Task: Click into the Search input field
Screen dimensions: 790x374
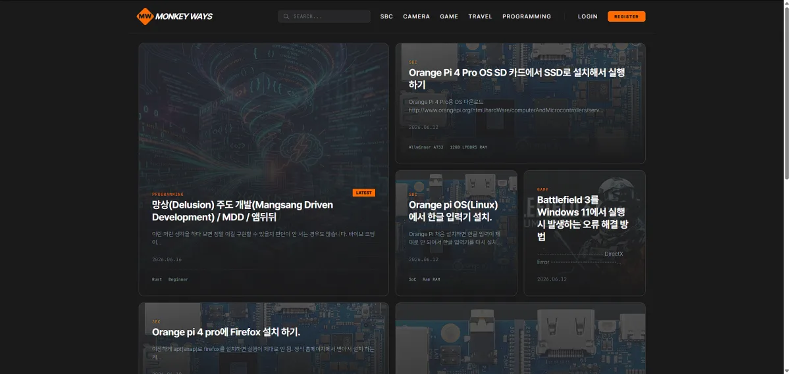Action: click(324, 16)
